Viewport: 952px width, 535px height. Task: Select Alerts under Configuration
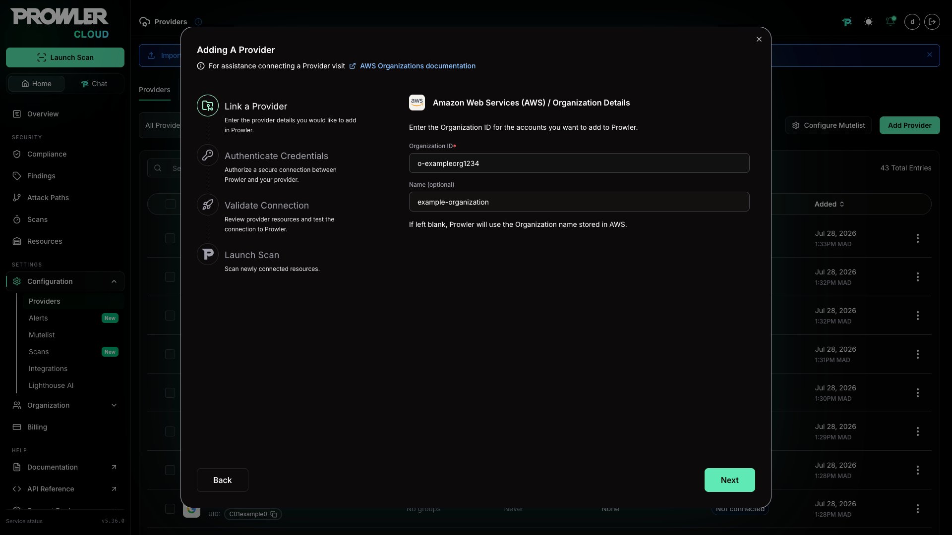click(38, 318)
